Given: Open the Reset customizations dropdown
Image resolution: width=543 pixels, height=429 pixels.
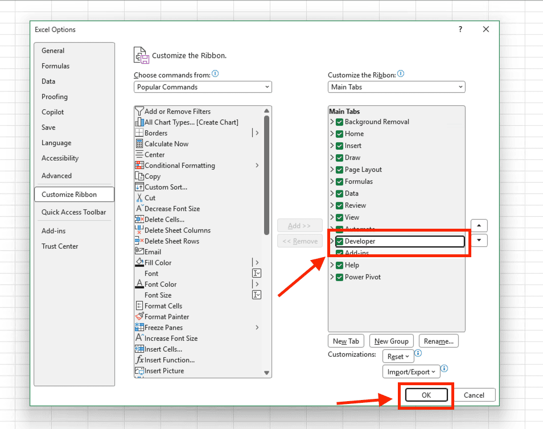Looking at the screenshot, I should pyautogui.click(x=398, y=356).
